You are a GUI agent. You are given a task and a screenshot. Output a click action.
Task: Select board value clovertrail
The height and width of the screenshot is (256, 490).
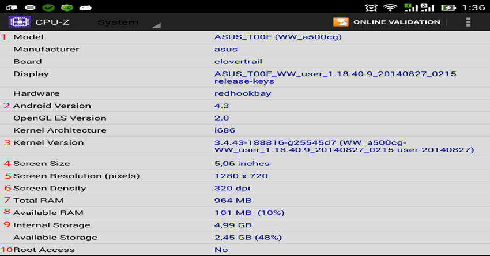tap(238, 61)
